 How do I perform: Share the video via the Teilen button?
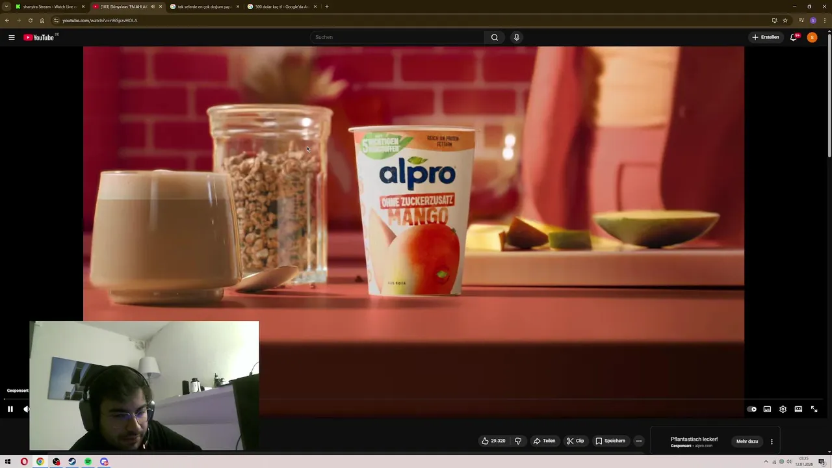[545, 441]
